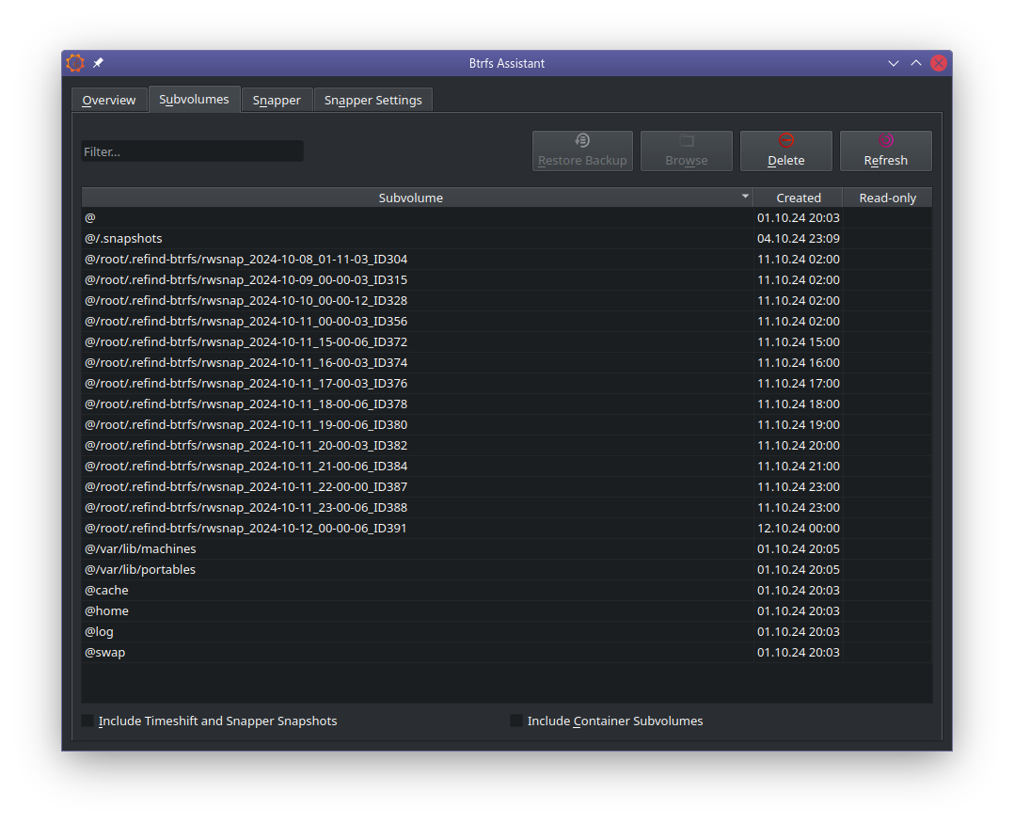Select rwsnap_2024-10-11_18-00-06_ID378 row
The image size is (1014, 824).
coord(506,404)
